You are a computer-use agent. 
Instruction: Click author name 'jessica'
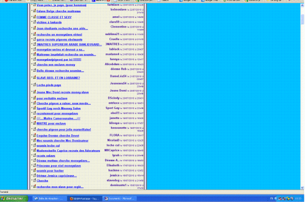coord(115,176)
